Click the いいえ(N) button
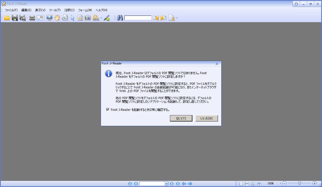322x187 pixels. [206, 118]
